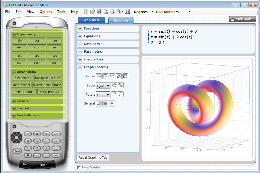260x173 pixels.
Task: Collapse the calculator top panel minus button
Action: [x=14, y=23]
